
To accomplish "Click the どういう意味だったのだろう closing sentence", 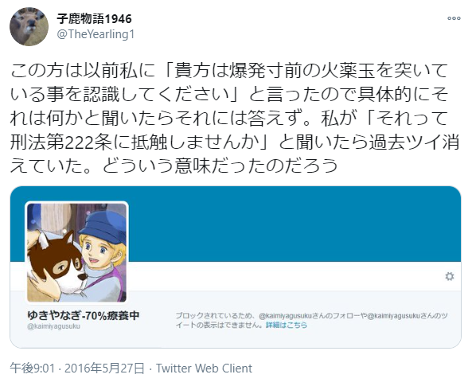I will click(220, 166).
